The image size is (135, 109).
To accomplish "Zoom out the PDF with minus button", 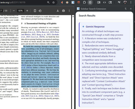I will [14, 11].
